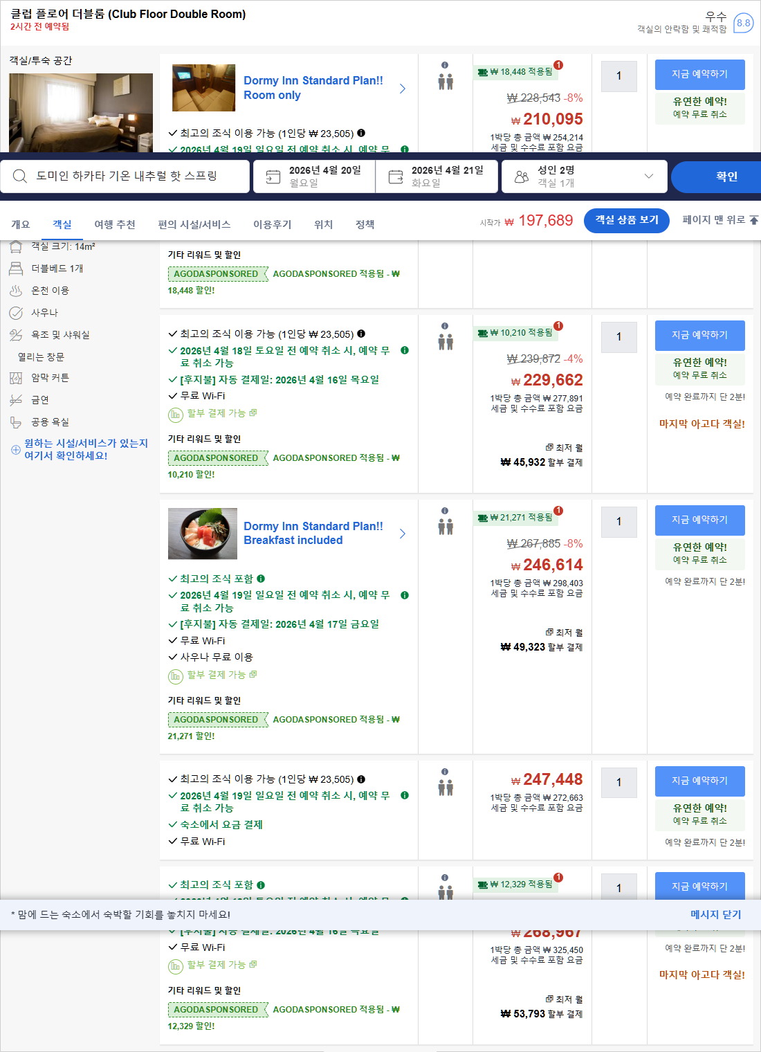Open the 성인 2명 객실 1개 guest dropdown
Screen dimensions: 761x1052
click(584, 176)
